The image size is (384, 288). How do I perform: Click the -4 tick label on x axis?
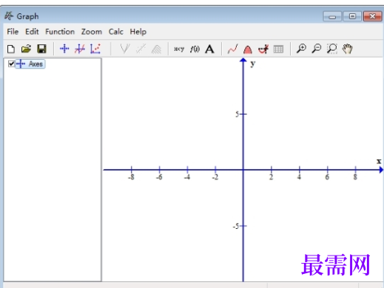(187, 177)
